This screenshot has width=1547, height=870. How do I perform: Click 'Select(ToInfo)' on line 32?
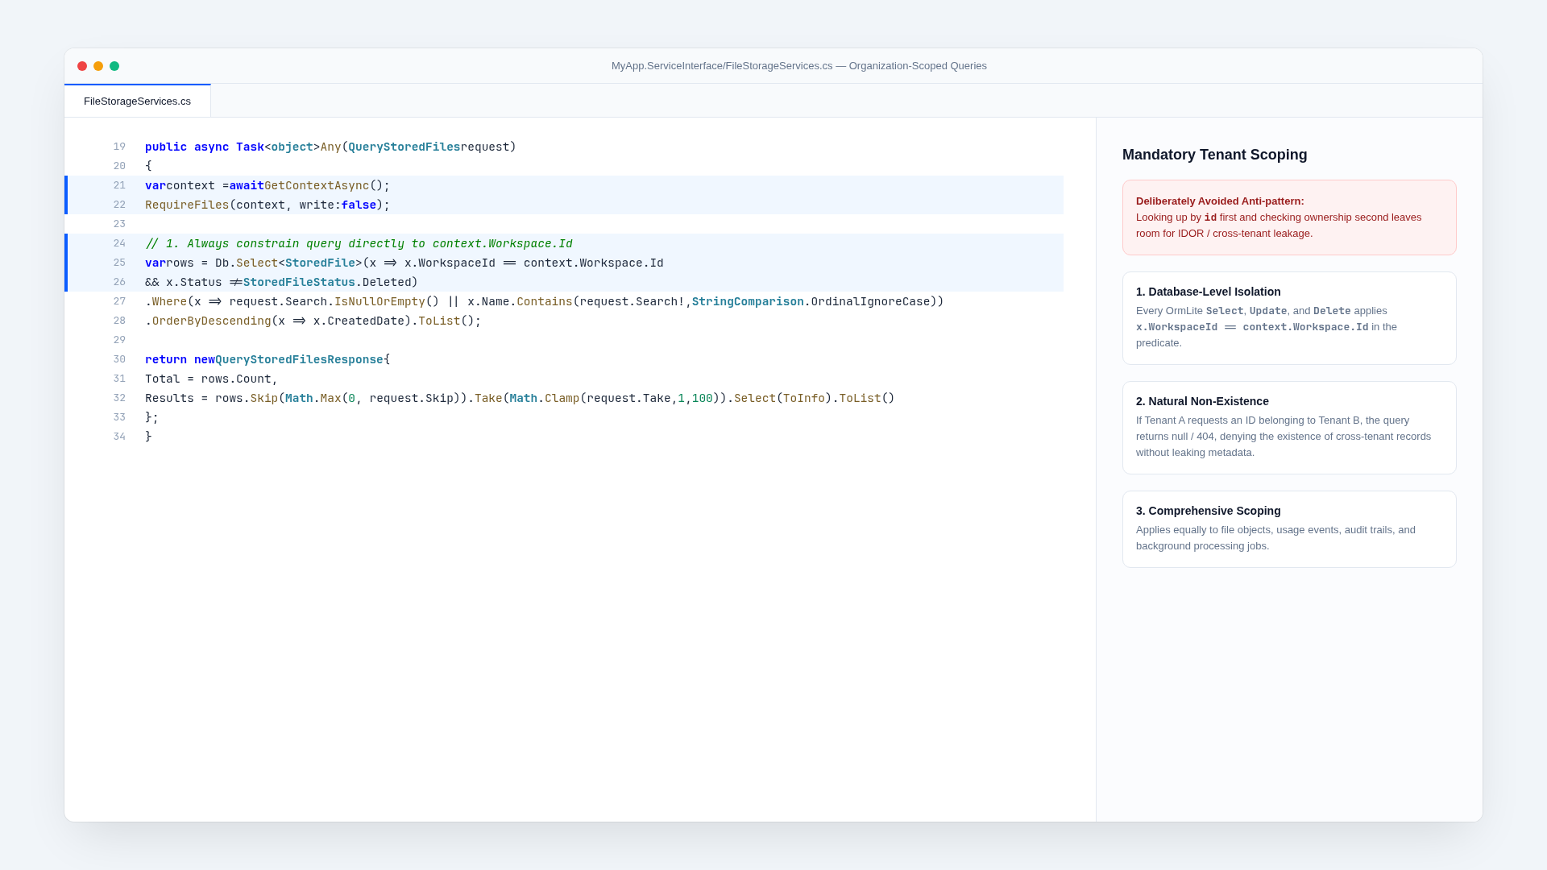783,398
